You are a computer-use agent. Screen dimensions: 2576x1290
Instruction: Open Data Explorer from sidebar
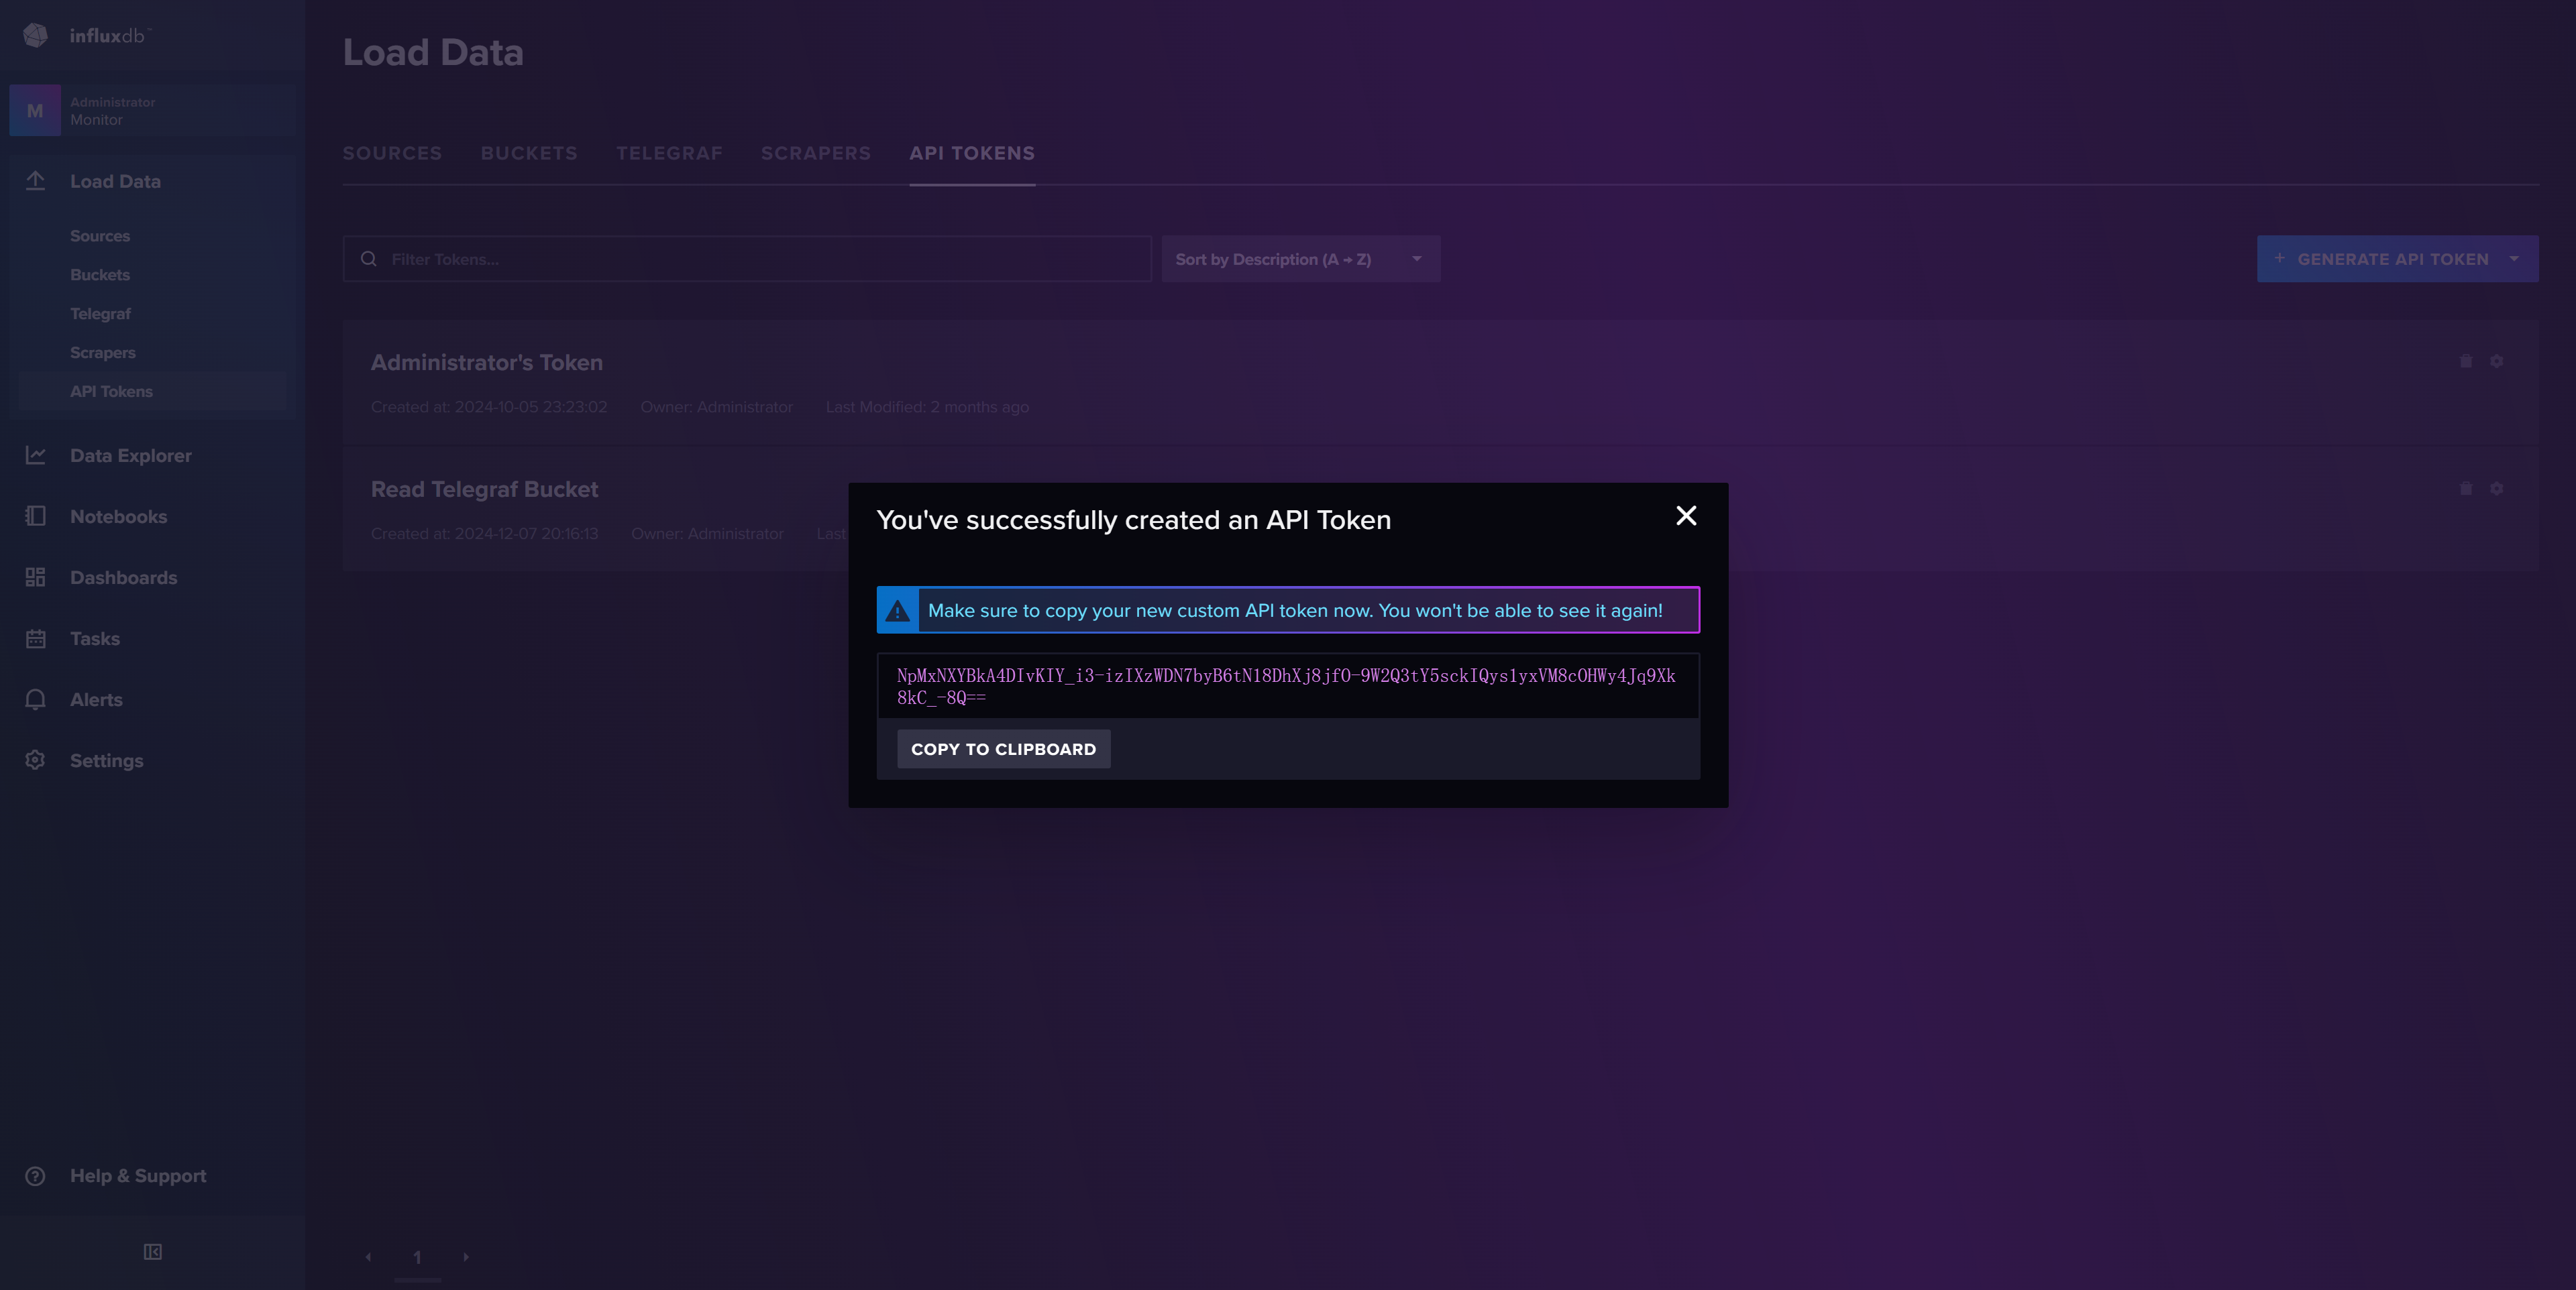(130, 456)
